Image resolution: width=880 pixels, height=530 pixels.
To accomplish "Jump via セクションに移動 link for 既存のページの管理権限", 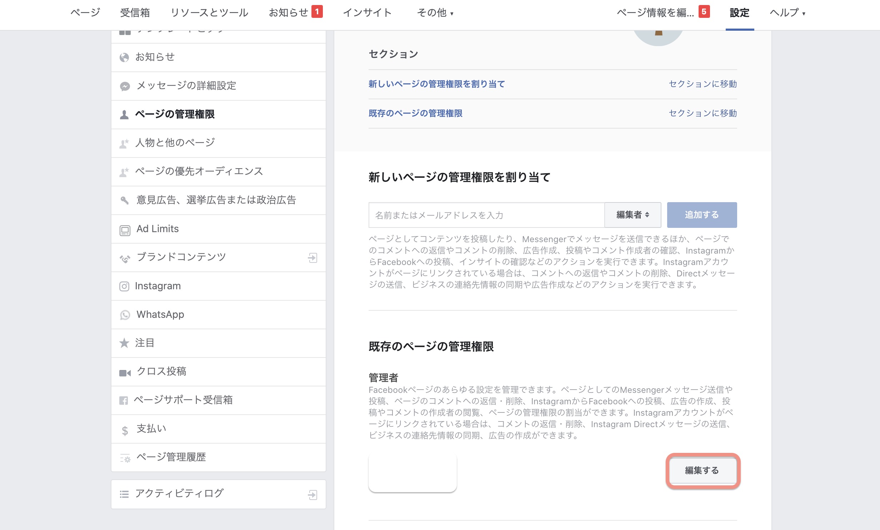I will coord(702,113).
